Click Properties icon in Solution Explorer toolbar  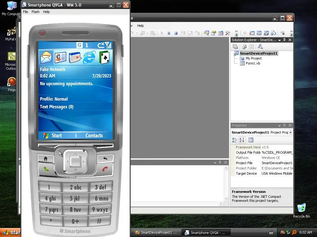click(235, 47)
